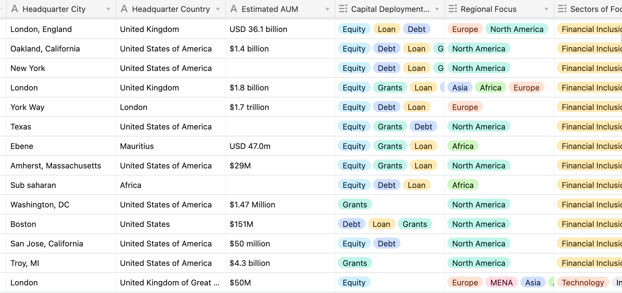The width and height of the screenshot is (622, 293).
Task: Click the Regional Focus multi-select icon
Action: (453, 9)
